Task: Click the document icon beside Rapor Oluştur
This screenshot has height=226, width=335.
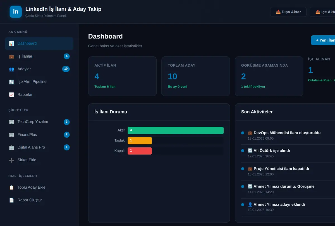Action: pos(11,200)
